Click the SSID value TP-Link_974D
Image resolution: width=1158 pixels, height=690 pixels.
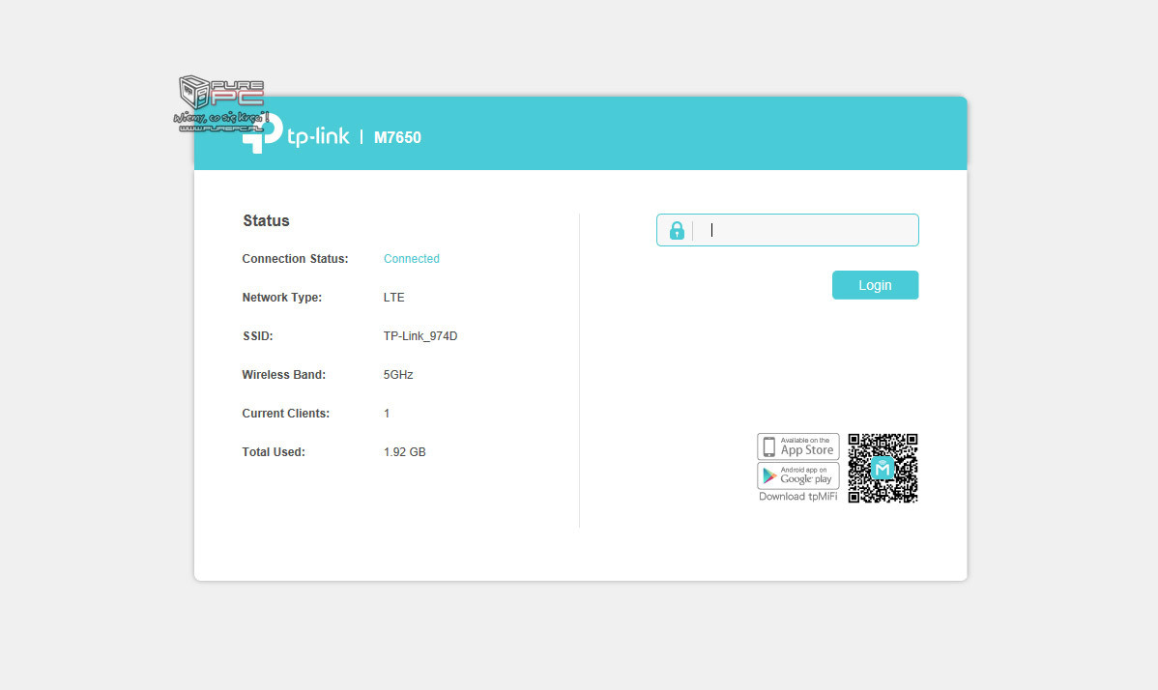[420, 336]
